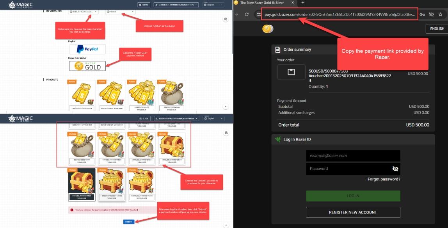The image size is (448, 228).
Task: Choose PayPal payment method
Action: pyautogui.click(x=87, y=49)
